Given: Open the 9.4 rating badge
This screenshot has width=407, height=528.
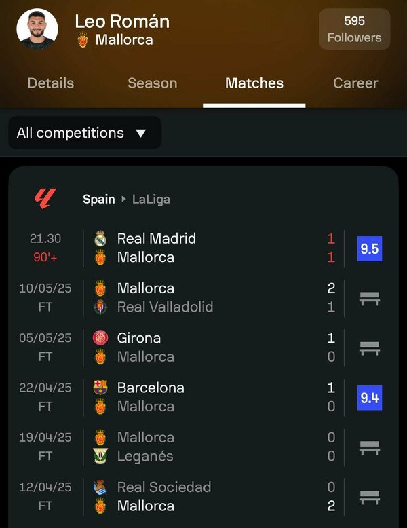Looking at the screenshot, I should tap(369, 398).
